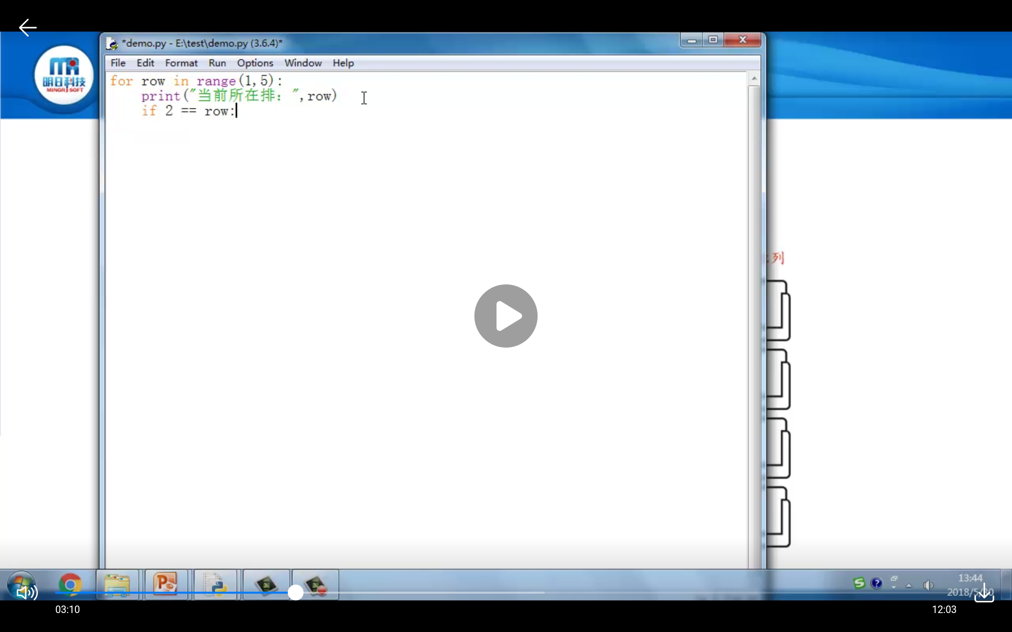Tap the back arrow of the video player
The image size is (1012, 632).
coord(28,28)
